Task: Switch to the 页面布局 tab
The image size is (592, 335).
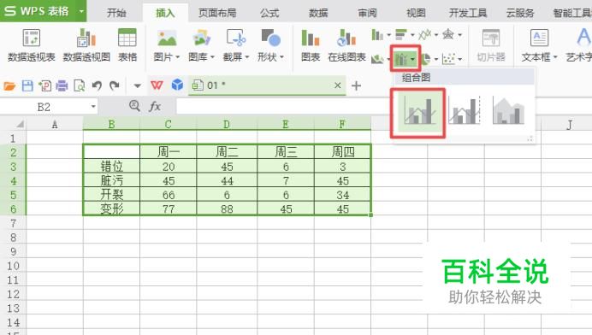Action: (217, 13)
